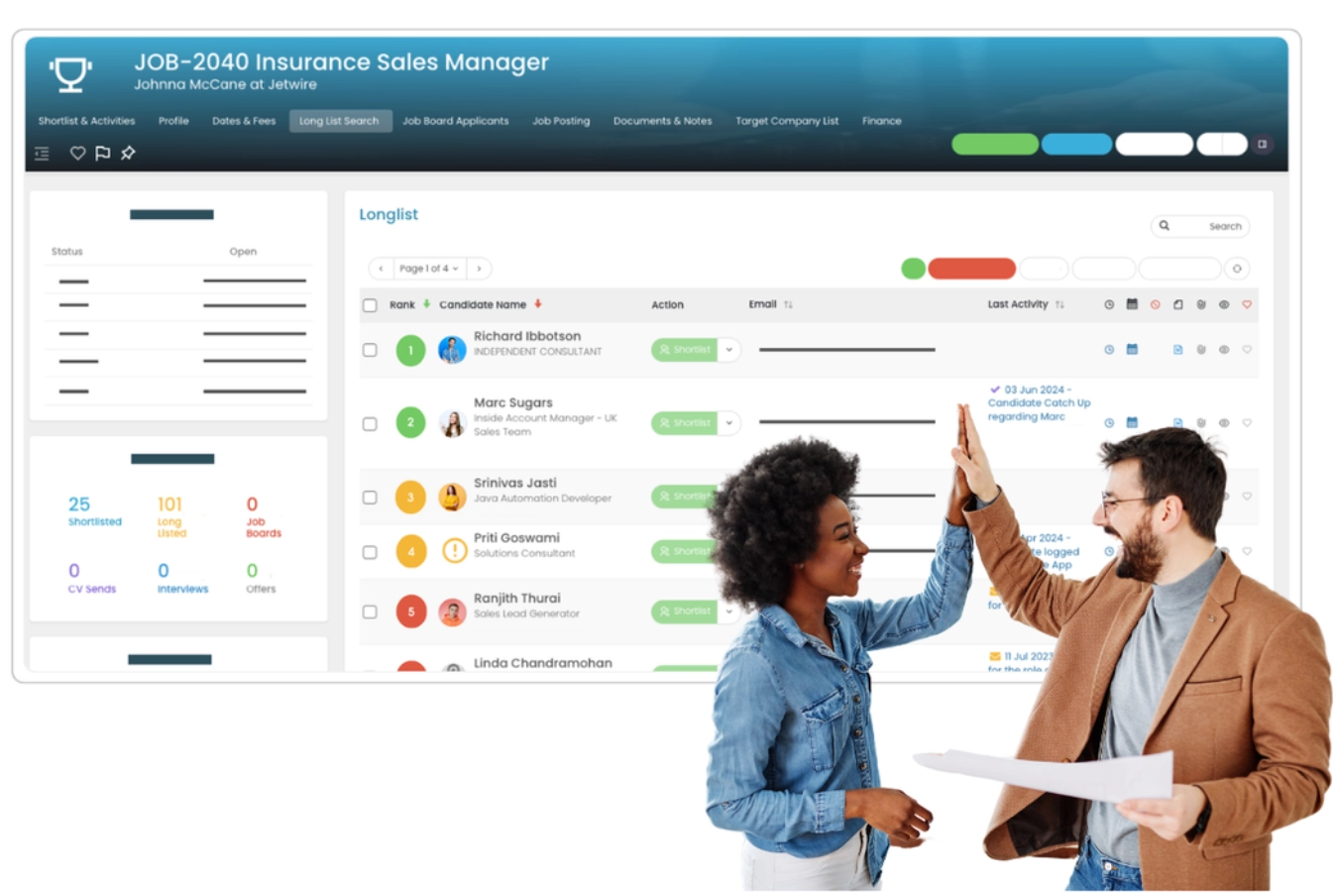The width and height of the screenshot is (1338, 892).
Task: Favourite the job with the header heart icon
Action: click(x=77, y=153)
